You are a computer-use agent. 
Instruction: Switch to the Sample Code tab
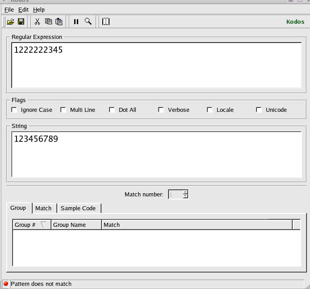click(x=78, y=208)
